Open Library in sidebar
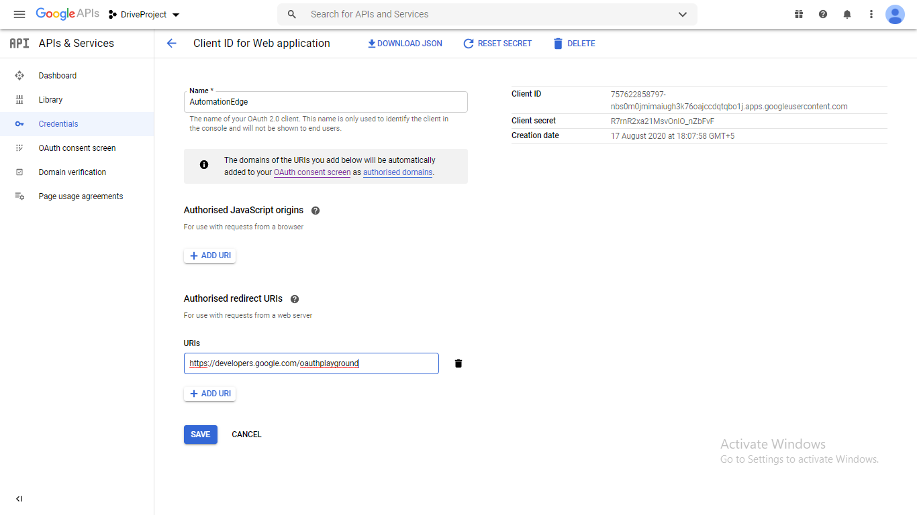 pos(77,100)
